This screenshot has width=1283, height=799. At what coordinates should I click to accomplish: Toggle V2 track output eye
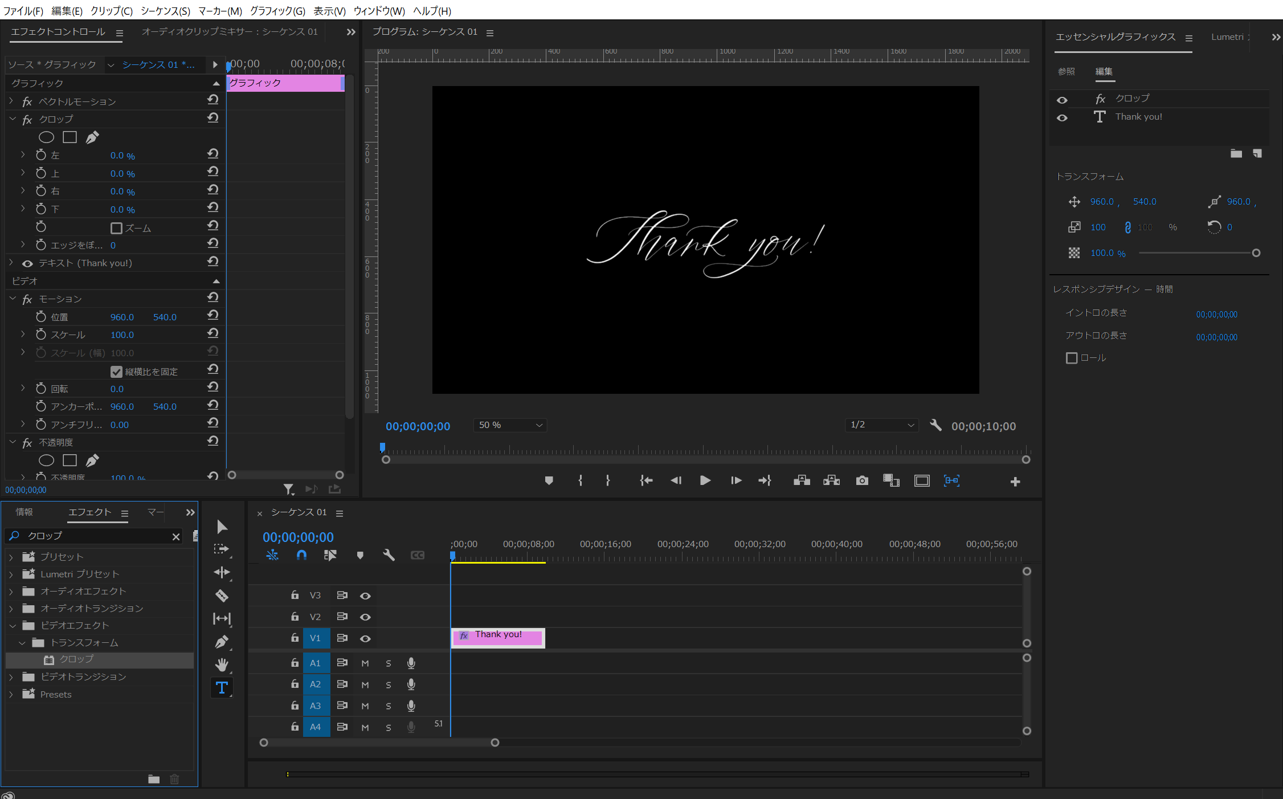pyautogui.click(x=365, y=617)
